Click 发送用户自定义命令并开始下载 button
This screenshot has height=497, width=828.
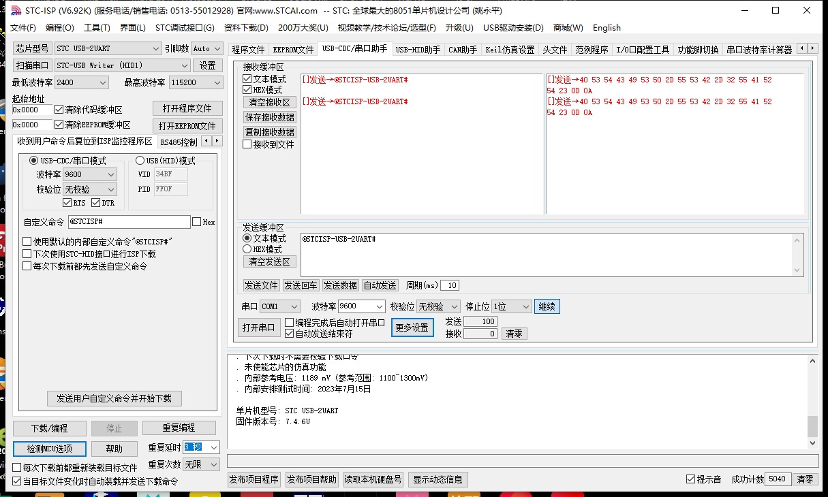114,398
